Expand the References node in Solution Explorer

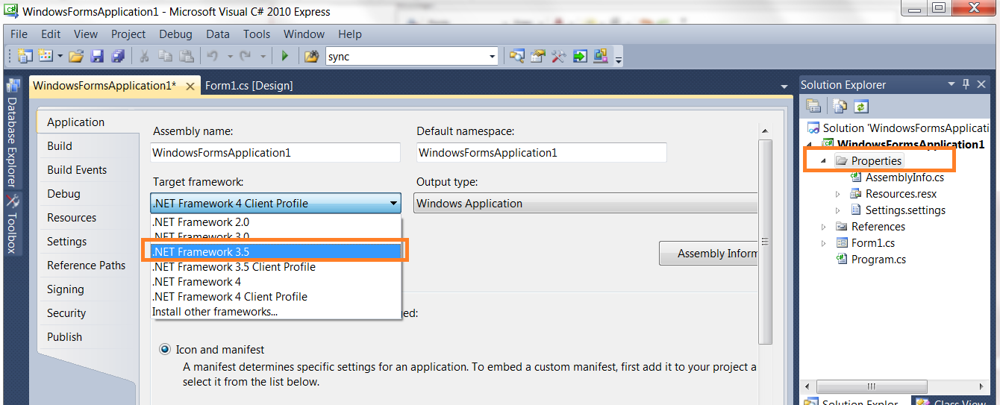tap(823, 227)
